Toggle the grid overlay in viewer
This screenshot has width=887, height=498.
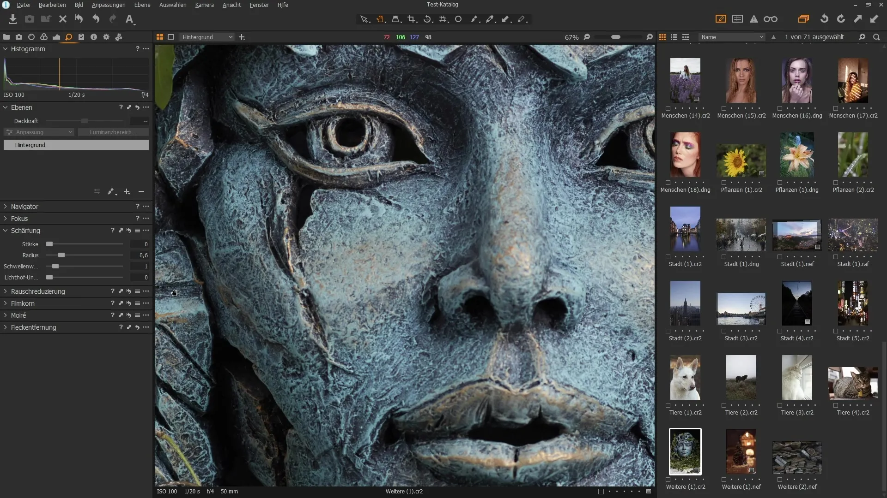point(738,19)
